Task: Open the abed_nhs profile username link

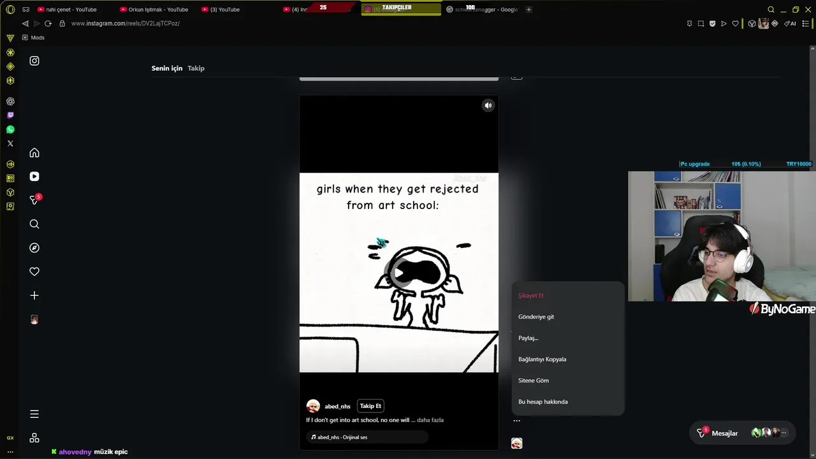Action: tap(337, 406)
